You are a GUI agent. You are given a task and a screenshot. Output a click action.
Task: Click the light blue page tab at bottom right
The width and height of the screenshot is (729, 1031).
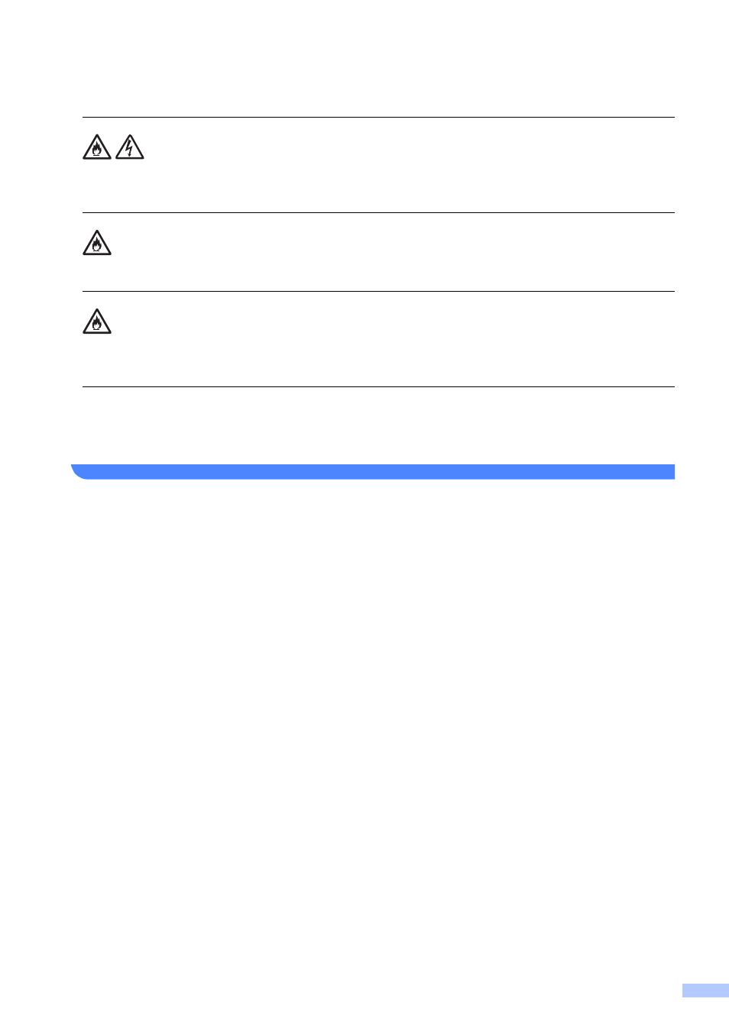[705, 991]
